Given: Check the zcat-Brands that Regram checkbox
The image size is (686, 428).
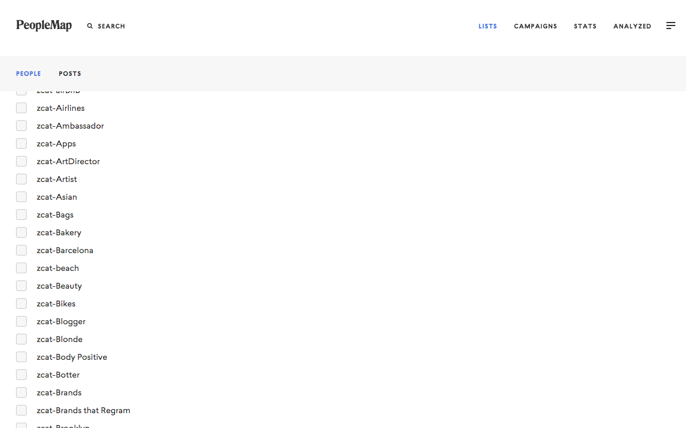Looking at the screenshot, I should 21,410.
